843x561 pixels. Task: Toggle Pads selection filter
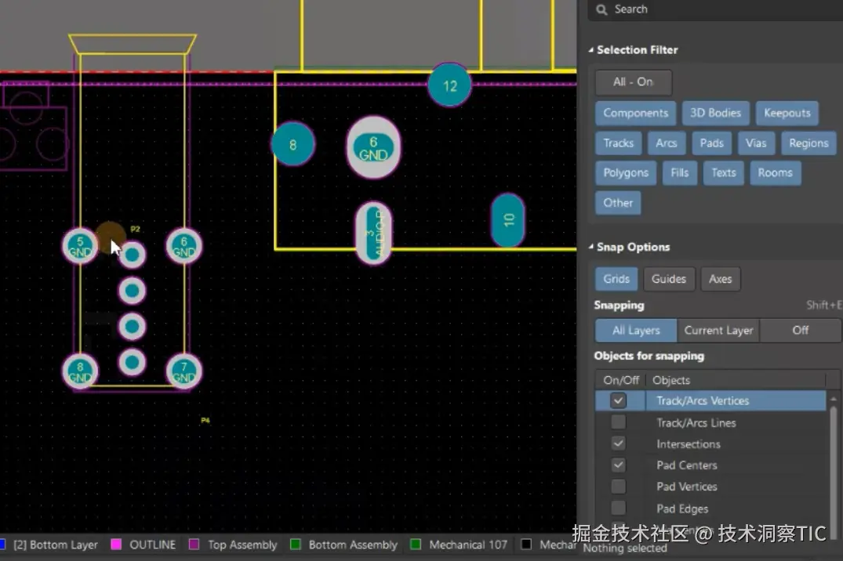click(x=711, y=143)
